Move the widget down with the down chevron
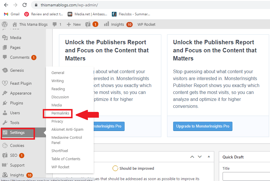The image size is (270, 181). pos(200,157)
